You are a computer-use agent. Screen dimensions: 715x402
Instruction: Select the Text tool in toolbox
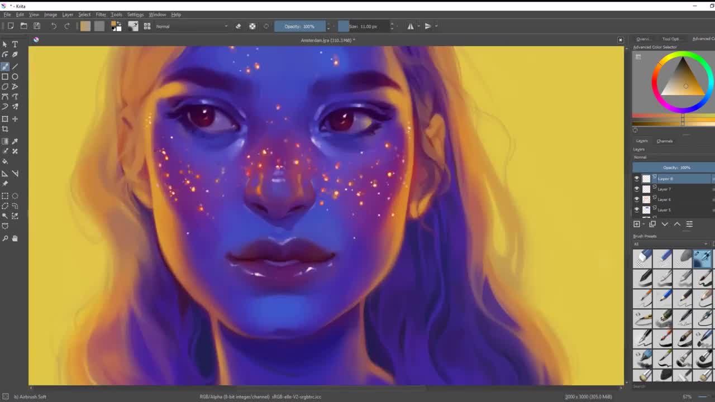click(15, 44)
